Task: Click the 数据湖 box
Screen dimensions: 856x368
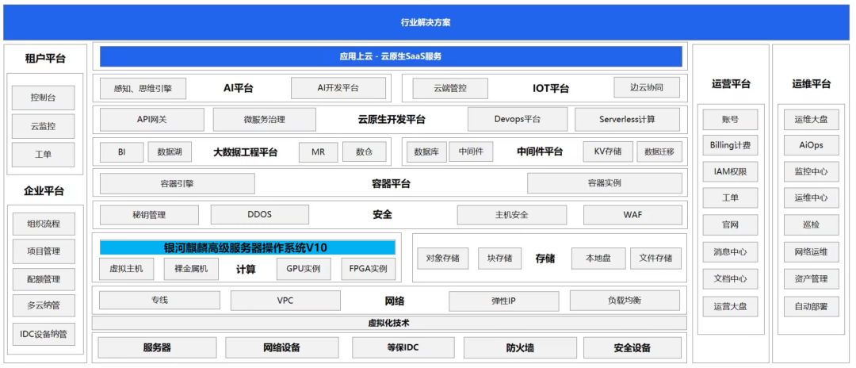Action: tap(170, 151)
